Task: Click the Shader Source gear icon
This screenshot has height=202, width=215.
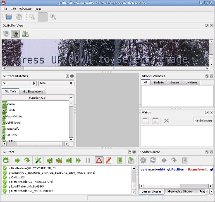Action: [x=143, y=160]
